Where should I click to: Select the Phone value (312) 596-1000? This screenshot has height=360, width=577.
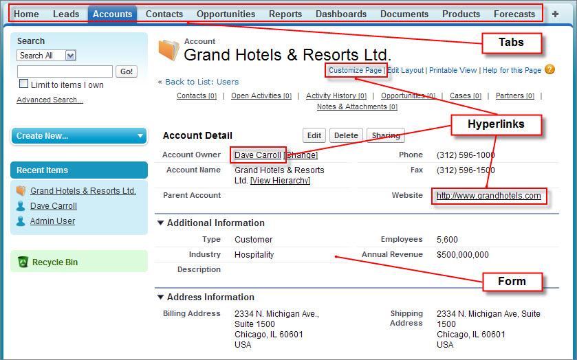466,155
